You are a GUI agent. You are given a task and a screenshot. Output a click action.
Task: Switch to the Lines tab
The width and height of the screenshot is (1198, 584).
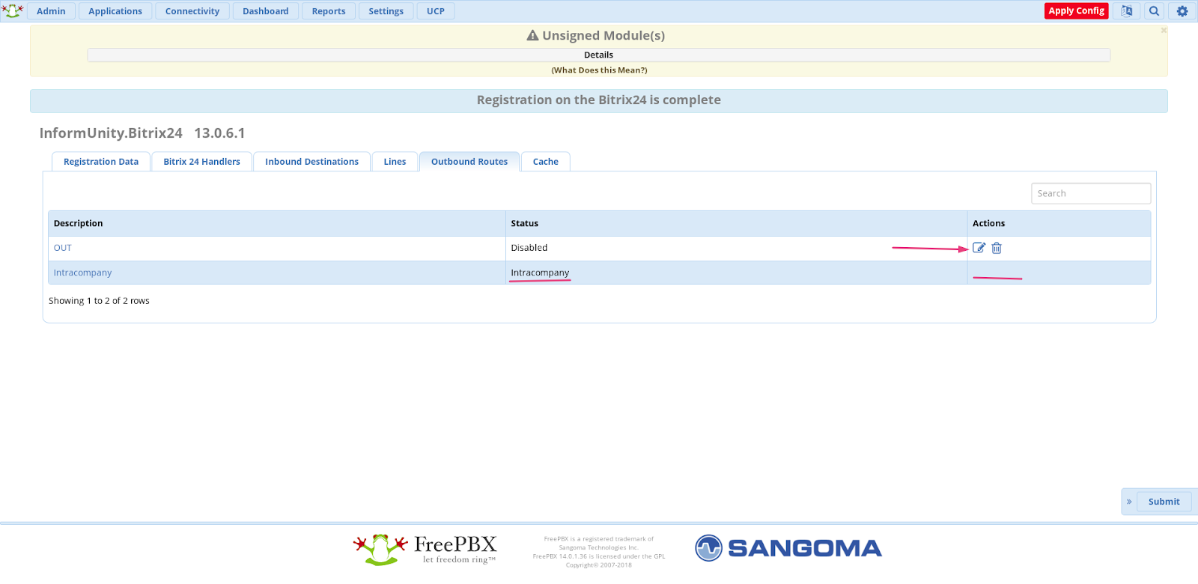click(x=395, y=162)
